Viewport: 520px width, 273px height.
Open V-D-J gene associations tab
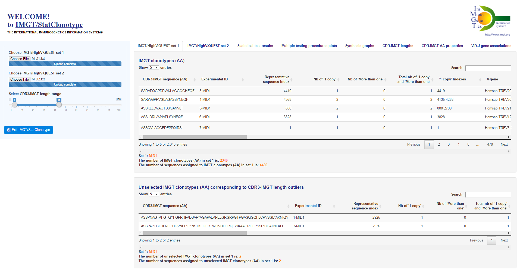(x=491, y=46)
